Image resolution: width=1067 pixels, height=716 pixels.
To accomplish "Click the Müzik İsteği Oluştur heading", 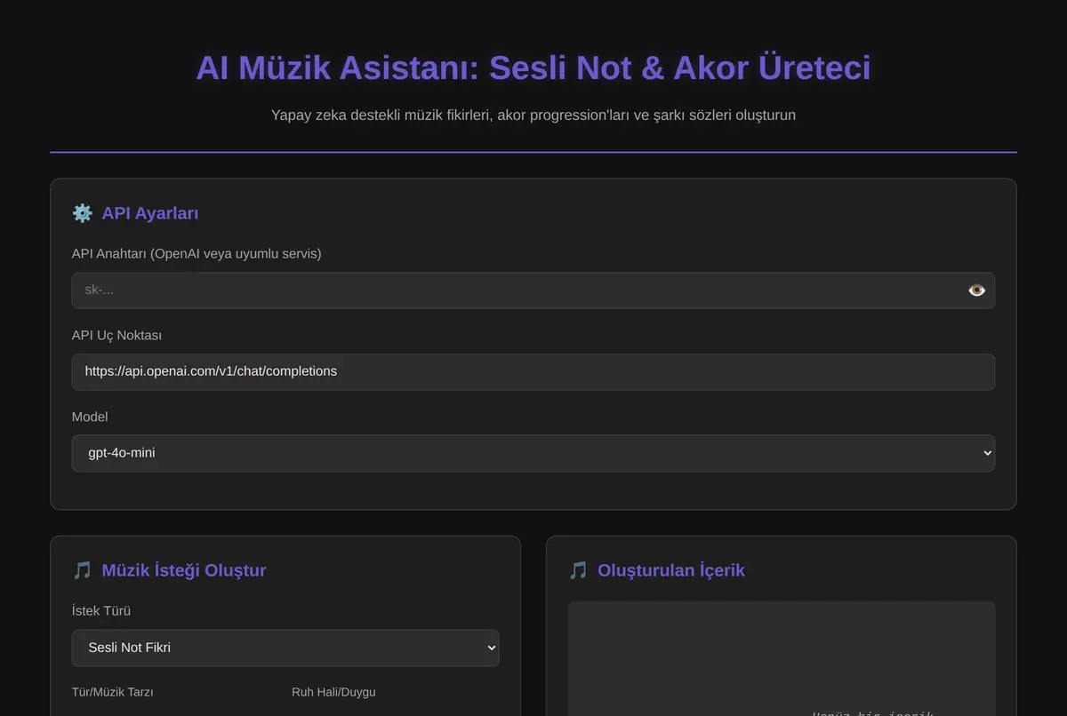I will coord(184,570).
